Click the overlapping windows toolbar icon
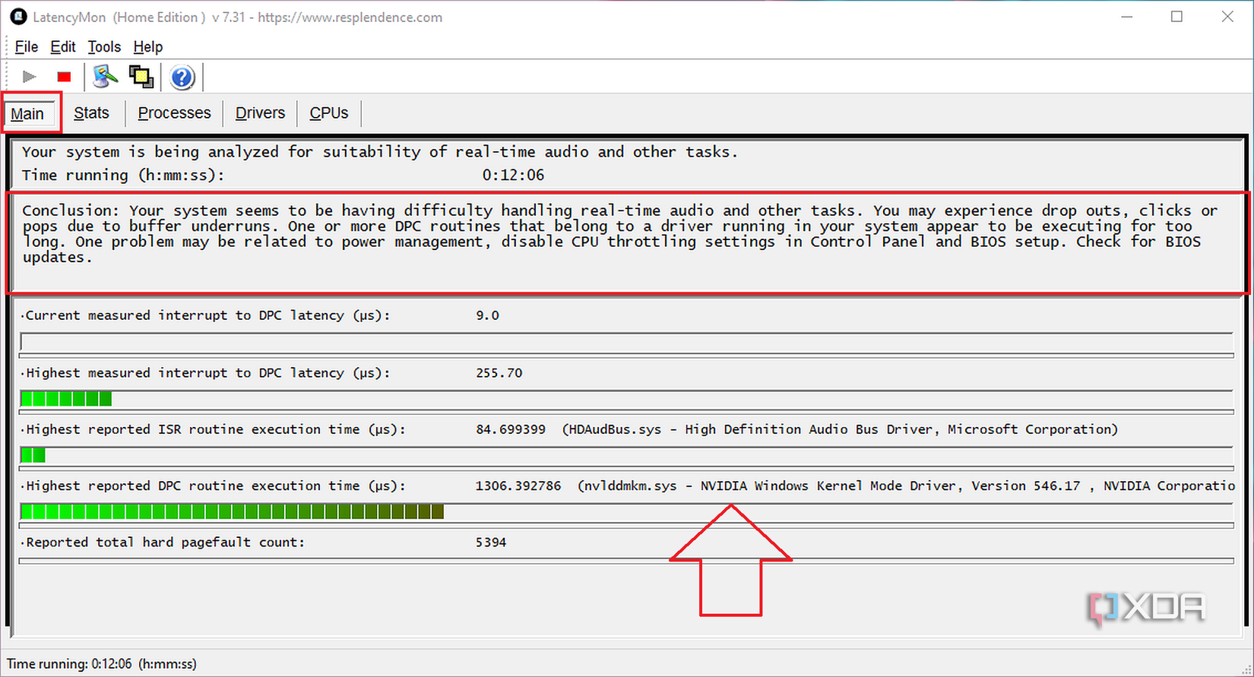The height and width of the screenshot is (677, 1254). tap(141, 77)
